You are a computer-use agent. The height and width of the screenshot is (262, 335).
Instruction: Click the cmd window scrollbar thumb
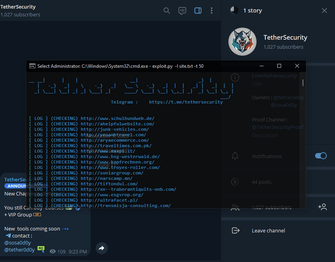coord(303,83)
